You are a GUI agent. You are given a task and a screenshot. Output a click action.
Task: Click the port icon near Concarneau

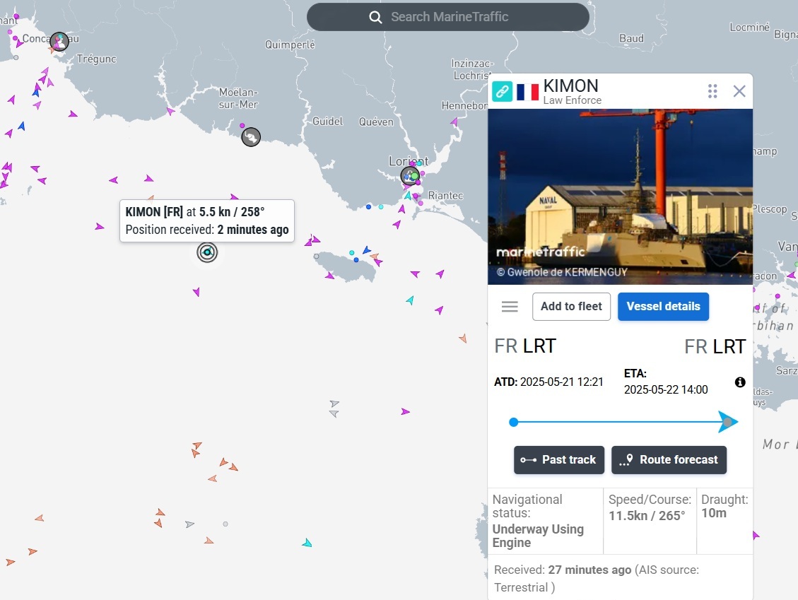pyautogui.click(x=59, y=42)
